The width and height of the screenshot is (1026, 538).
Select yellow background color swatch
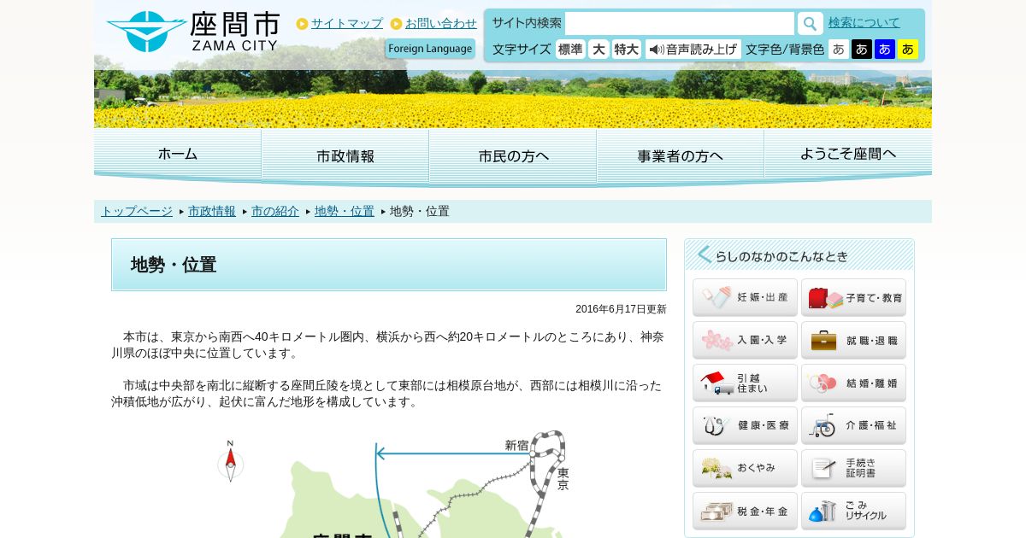pos(908,50)
